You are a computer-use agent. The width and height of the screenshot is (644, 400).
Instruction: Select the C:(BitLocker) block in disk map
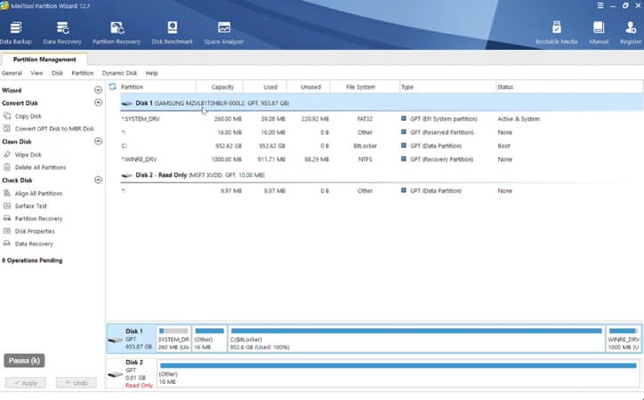pyautogui.click(x=416, y=339)
